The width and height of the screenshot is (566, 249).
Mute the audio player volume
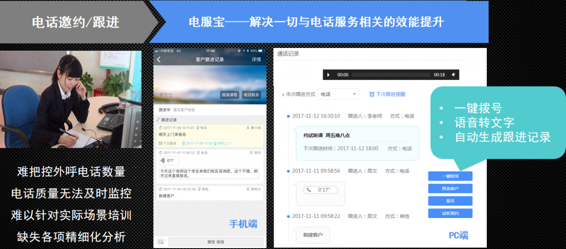point(453,75)
